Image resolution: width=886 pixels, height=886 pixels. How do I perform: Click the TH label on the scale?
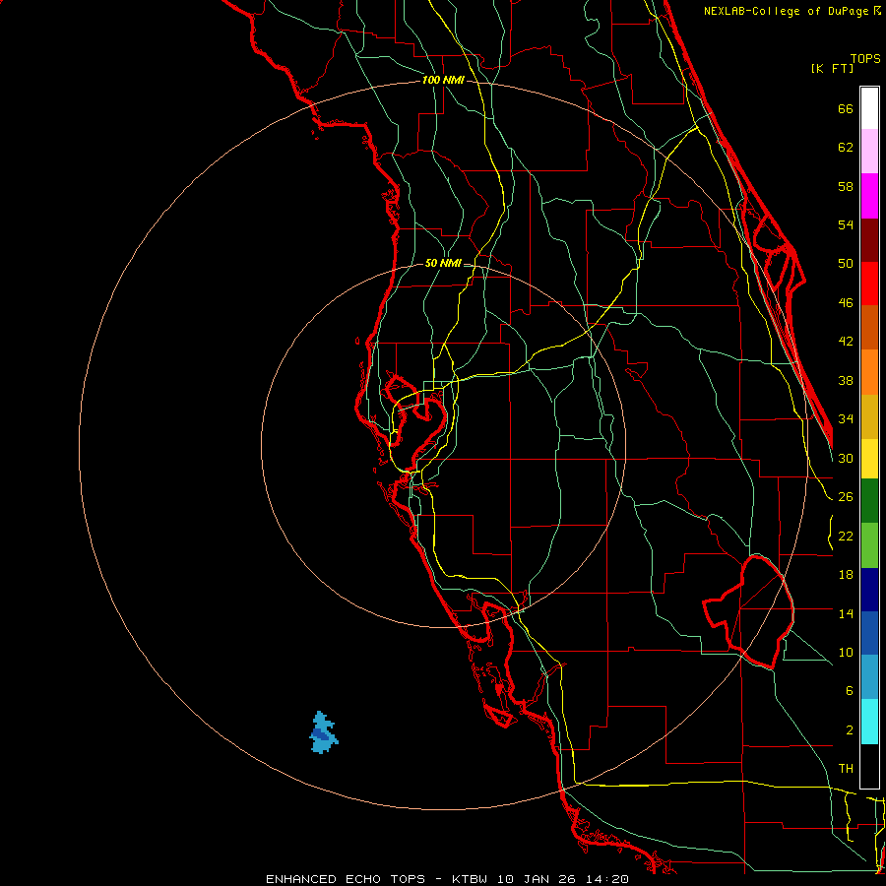pos(846,769)
